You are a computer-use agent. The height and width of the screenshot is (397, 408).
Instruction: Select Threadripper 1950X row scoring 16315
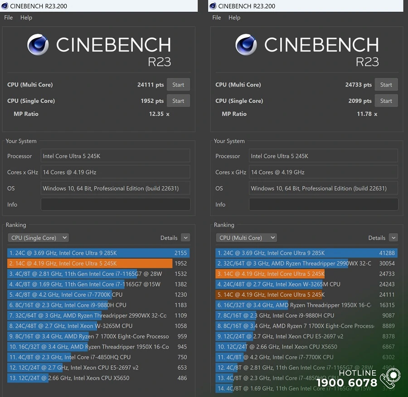[306, 305]
